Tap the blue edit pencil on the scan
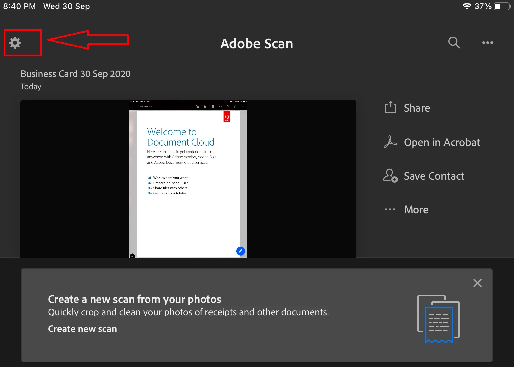The height and width of the screenshot is (367, 514). (x=241, y=251)
